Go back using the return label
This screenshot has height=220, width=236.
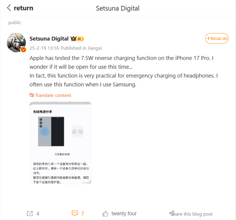click(x=24, y=8)
